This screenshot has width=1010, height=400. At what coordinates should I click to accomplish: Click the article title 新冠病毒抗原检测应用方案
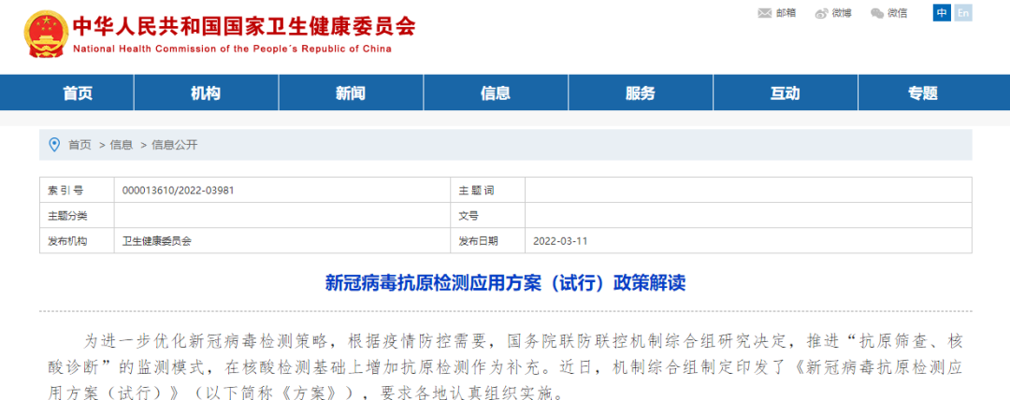[x=505, y=282]
